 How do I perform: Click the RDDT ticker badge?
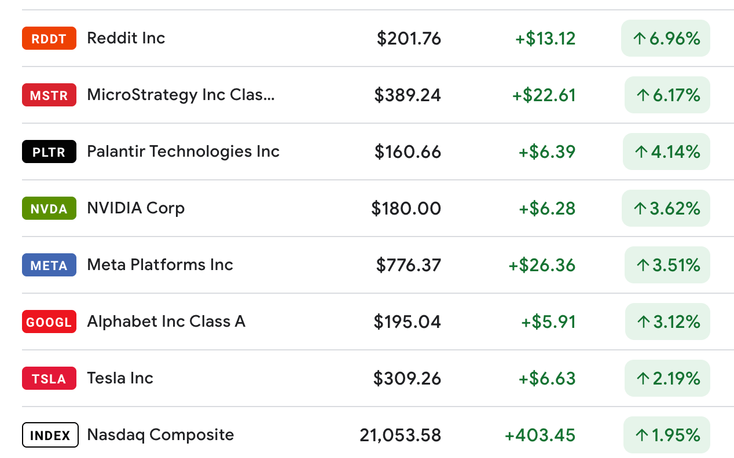tap(49, 38)
